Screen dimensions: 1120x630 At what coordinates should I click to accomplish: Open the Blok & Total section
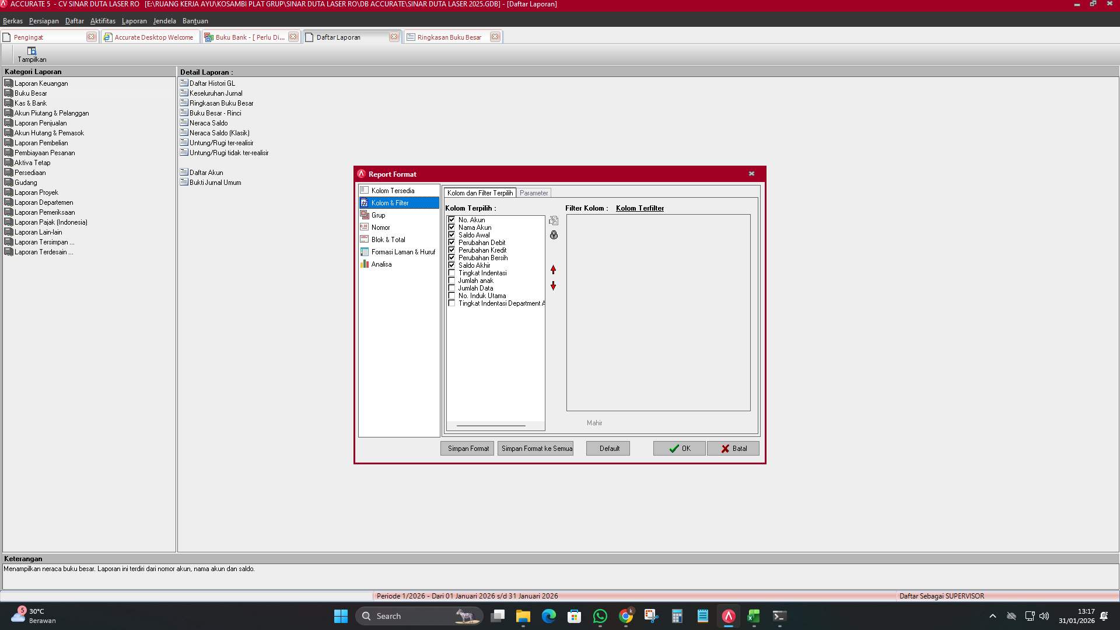point(387,239)
